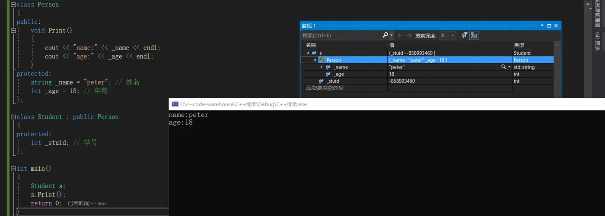Image resolution: width=605 pixels, height=216 pixels.
Task: Collapse the int main() code outline box
Action: pyautogui.click(x=13, y=169)
